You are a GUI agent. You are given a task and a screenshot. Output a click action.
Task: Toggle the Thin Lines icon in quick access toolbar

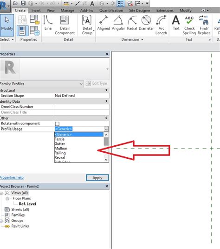[x=120, y=3]
